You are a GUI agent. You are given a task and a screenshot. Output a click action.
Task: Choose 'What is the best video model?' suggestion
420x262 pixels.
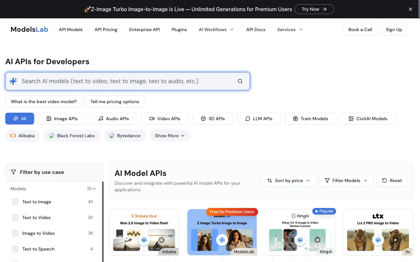coord(44,102)
